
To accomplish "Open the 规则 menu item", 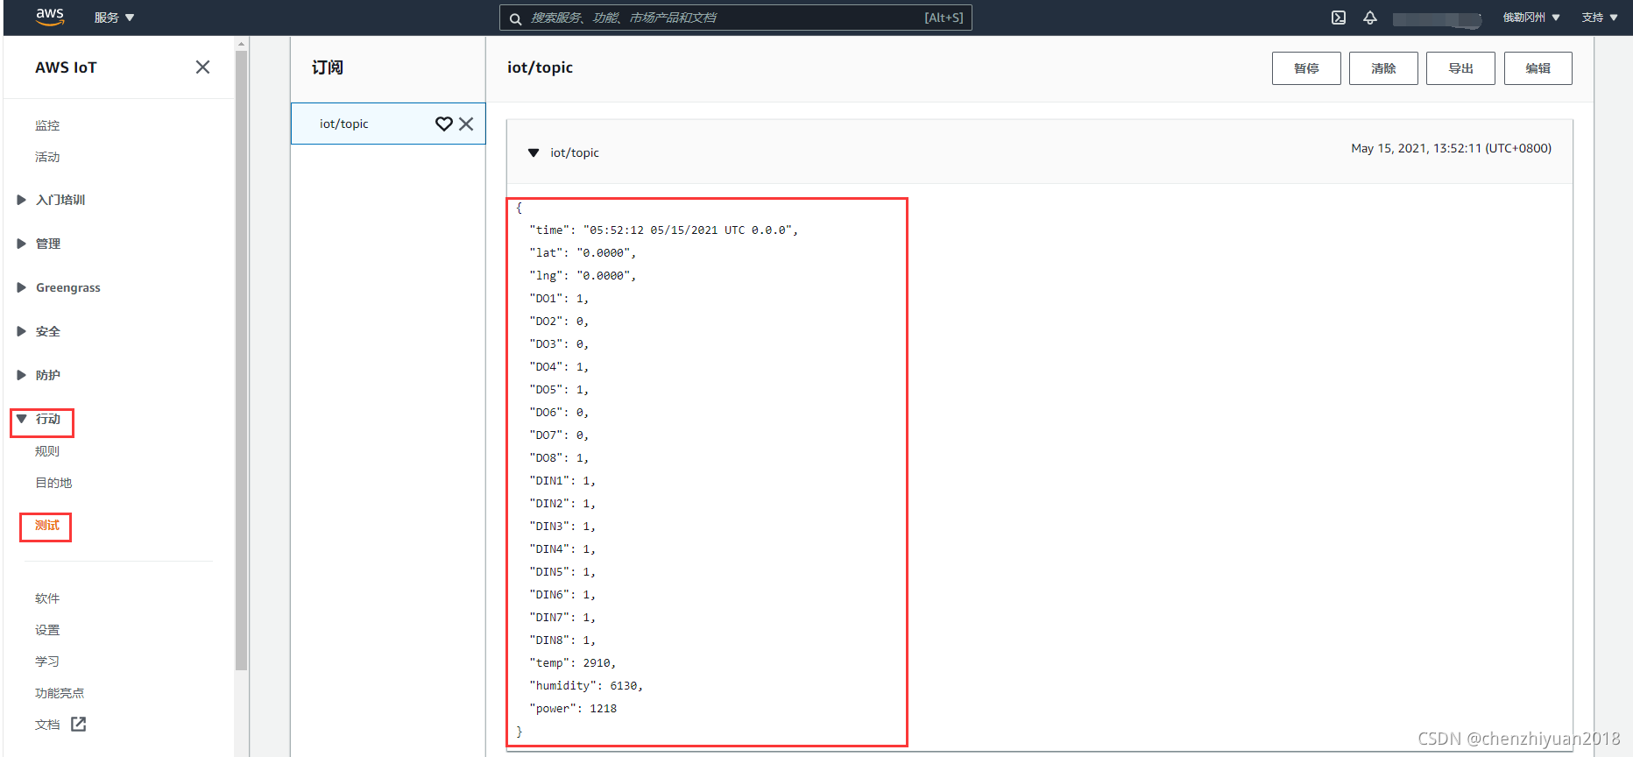I will coord(47,451).
